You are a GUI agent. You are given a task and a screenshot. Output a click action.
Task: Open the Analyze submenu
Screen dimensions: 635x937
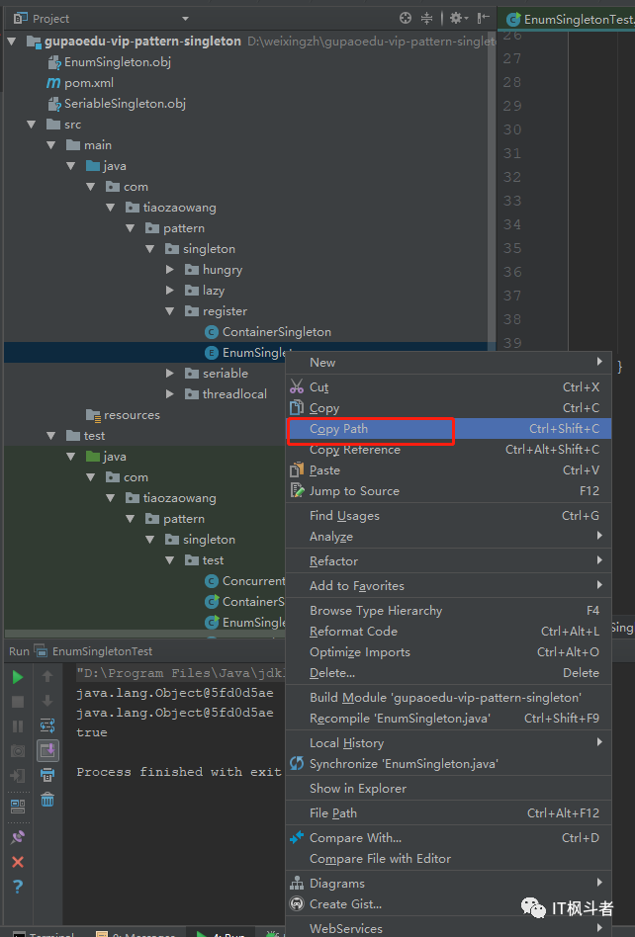pos(448,536)
